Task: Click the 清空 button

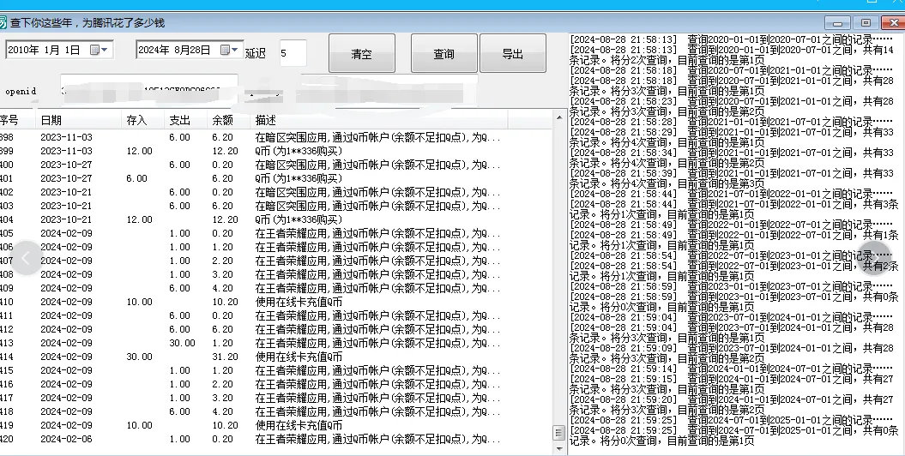Action: pyautogui.click(x=362, y=54)
